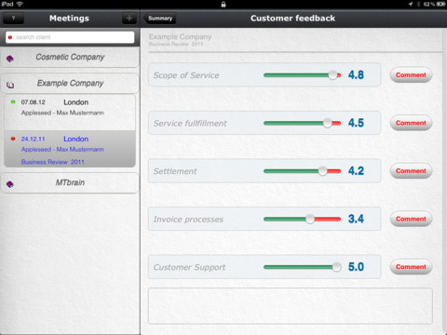Comment on Scope of Service

pos(411,75)
